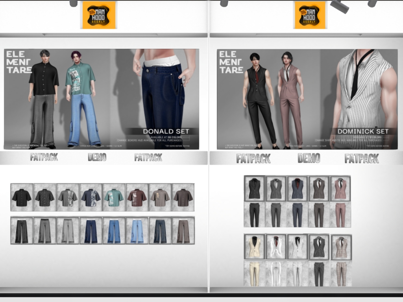Select the dark pinstripe Dominick vest
Viewport: 403px width, 302px height.
[x=319, y=247]
